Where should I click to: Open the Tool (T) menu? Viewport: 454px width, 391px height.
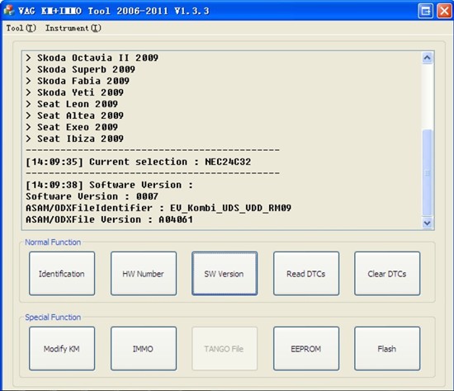point(21,28)
